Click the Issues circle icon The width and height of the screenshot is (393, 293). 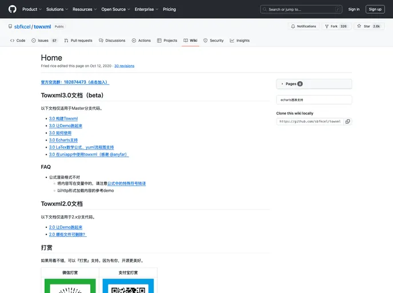(x=34, y=41)
